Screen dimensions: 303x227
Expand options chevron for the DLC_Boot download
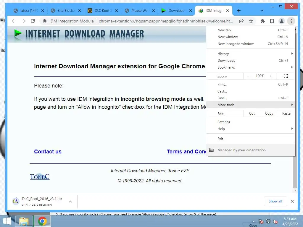tap(70, 202)
